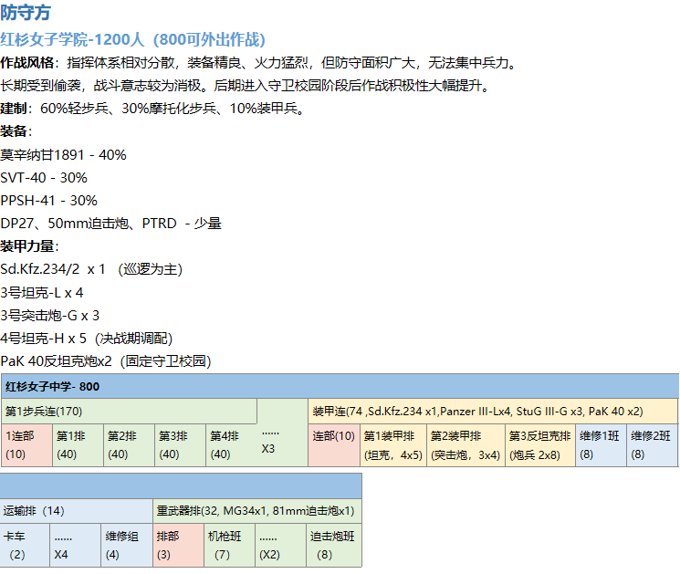Screen dimensions: 680x574
Task: Click the cell 迫击炮班 (8)
Action: (334, 546)
